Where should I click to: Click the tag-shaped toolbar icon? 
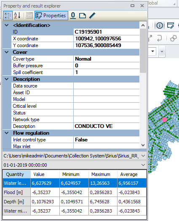83,16
